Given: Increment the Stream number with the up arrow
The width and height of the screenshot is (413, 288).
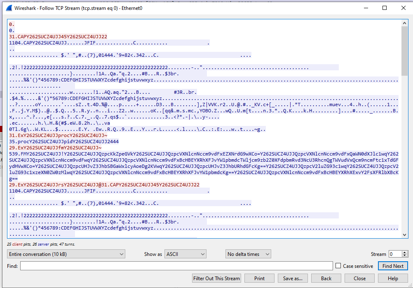Looking at the screenshot, I should tap(405, 253).
